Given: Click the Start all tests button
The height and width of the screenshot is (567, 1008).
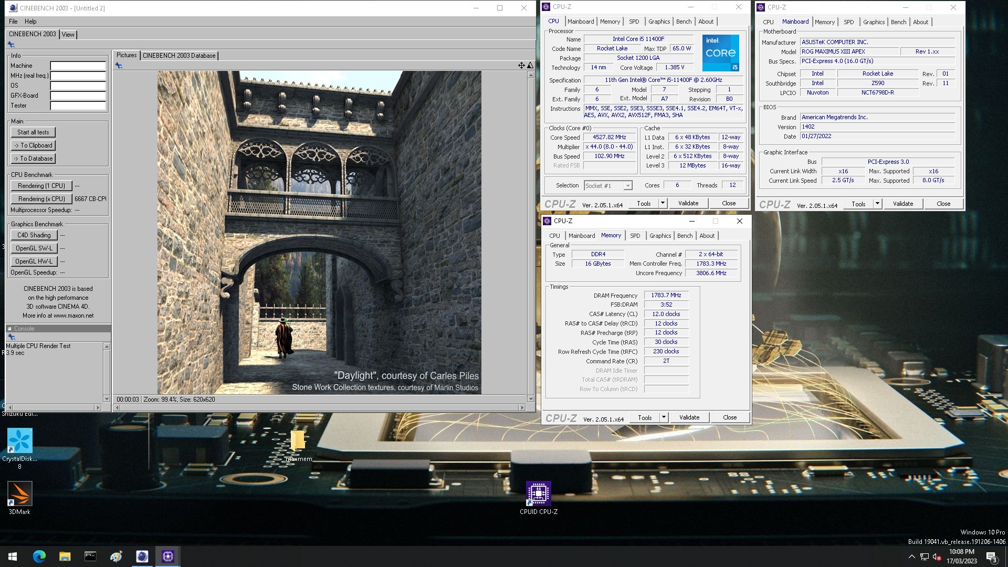Looking at the screenshot, I should pos(33,132).
